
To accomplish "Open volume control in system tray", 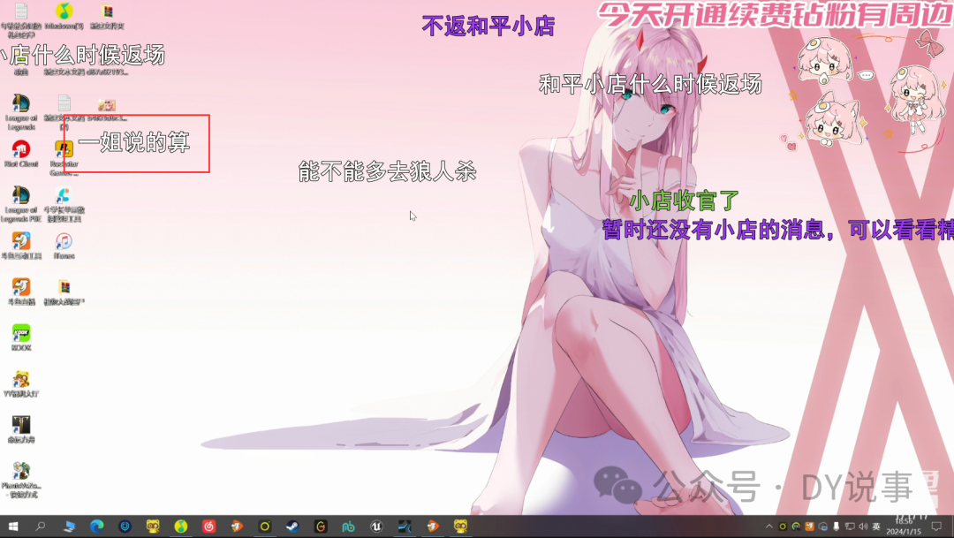I will click(x=863, y=527).
